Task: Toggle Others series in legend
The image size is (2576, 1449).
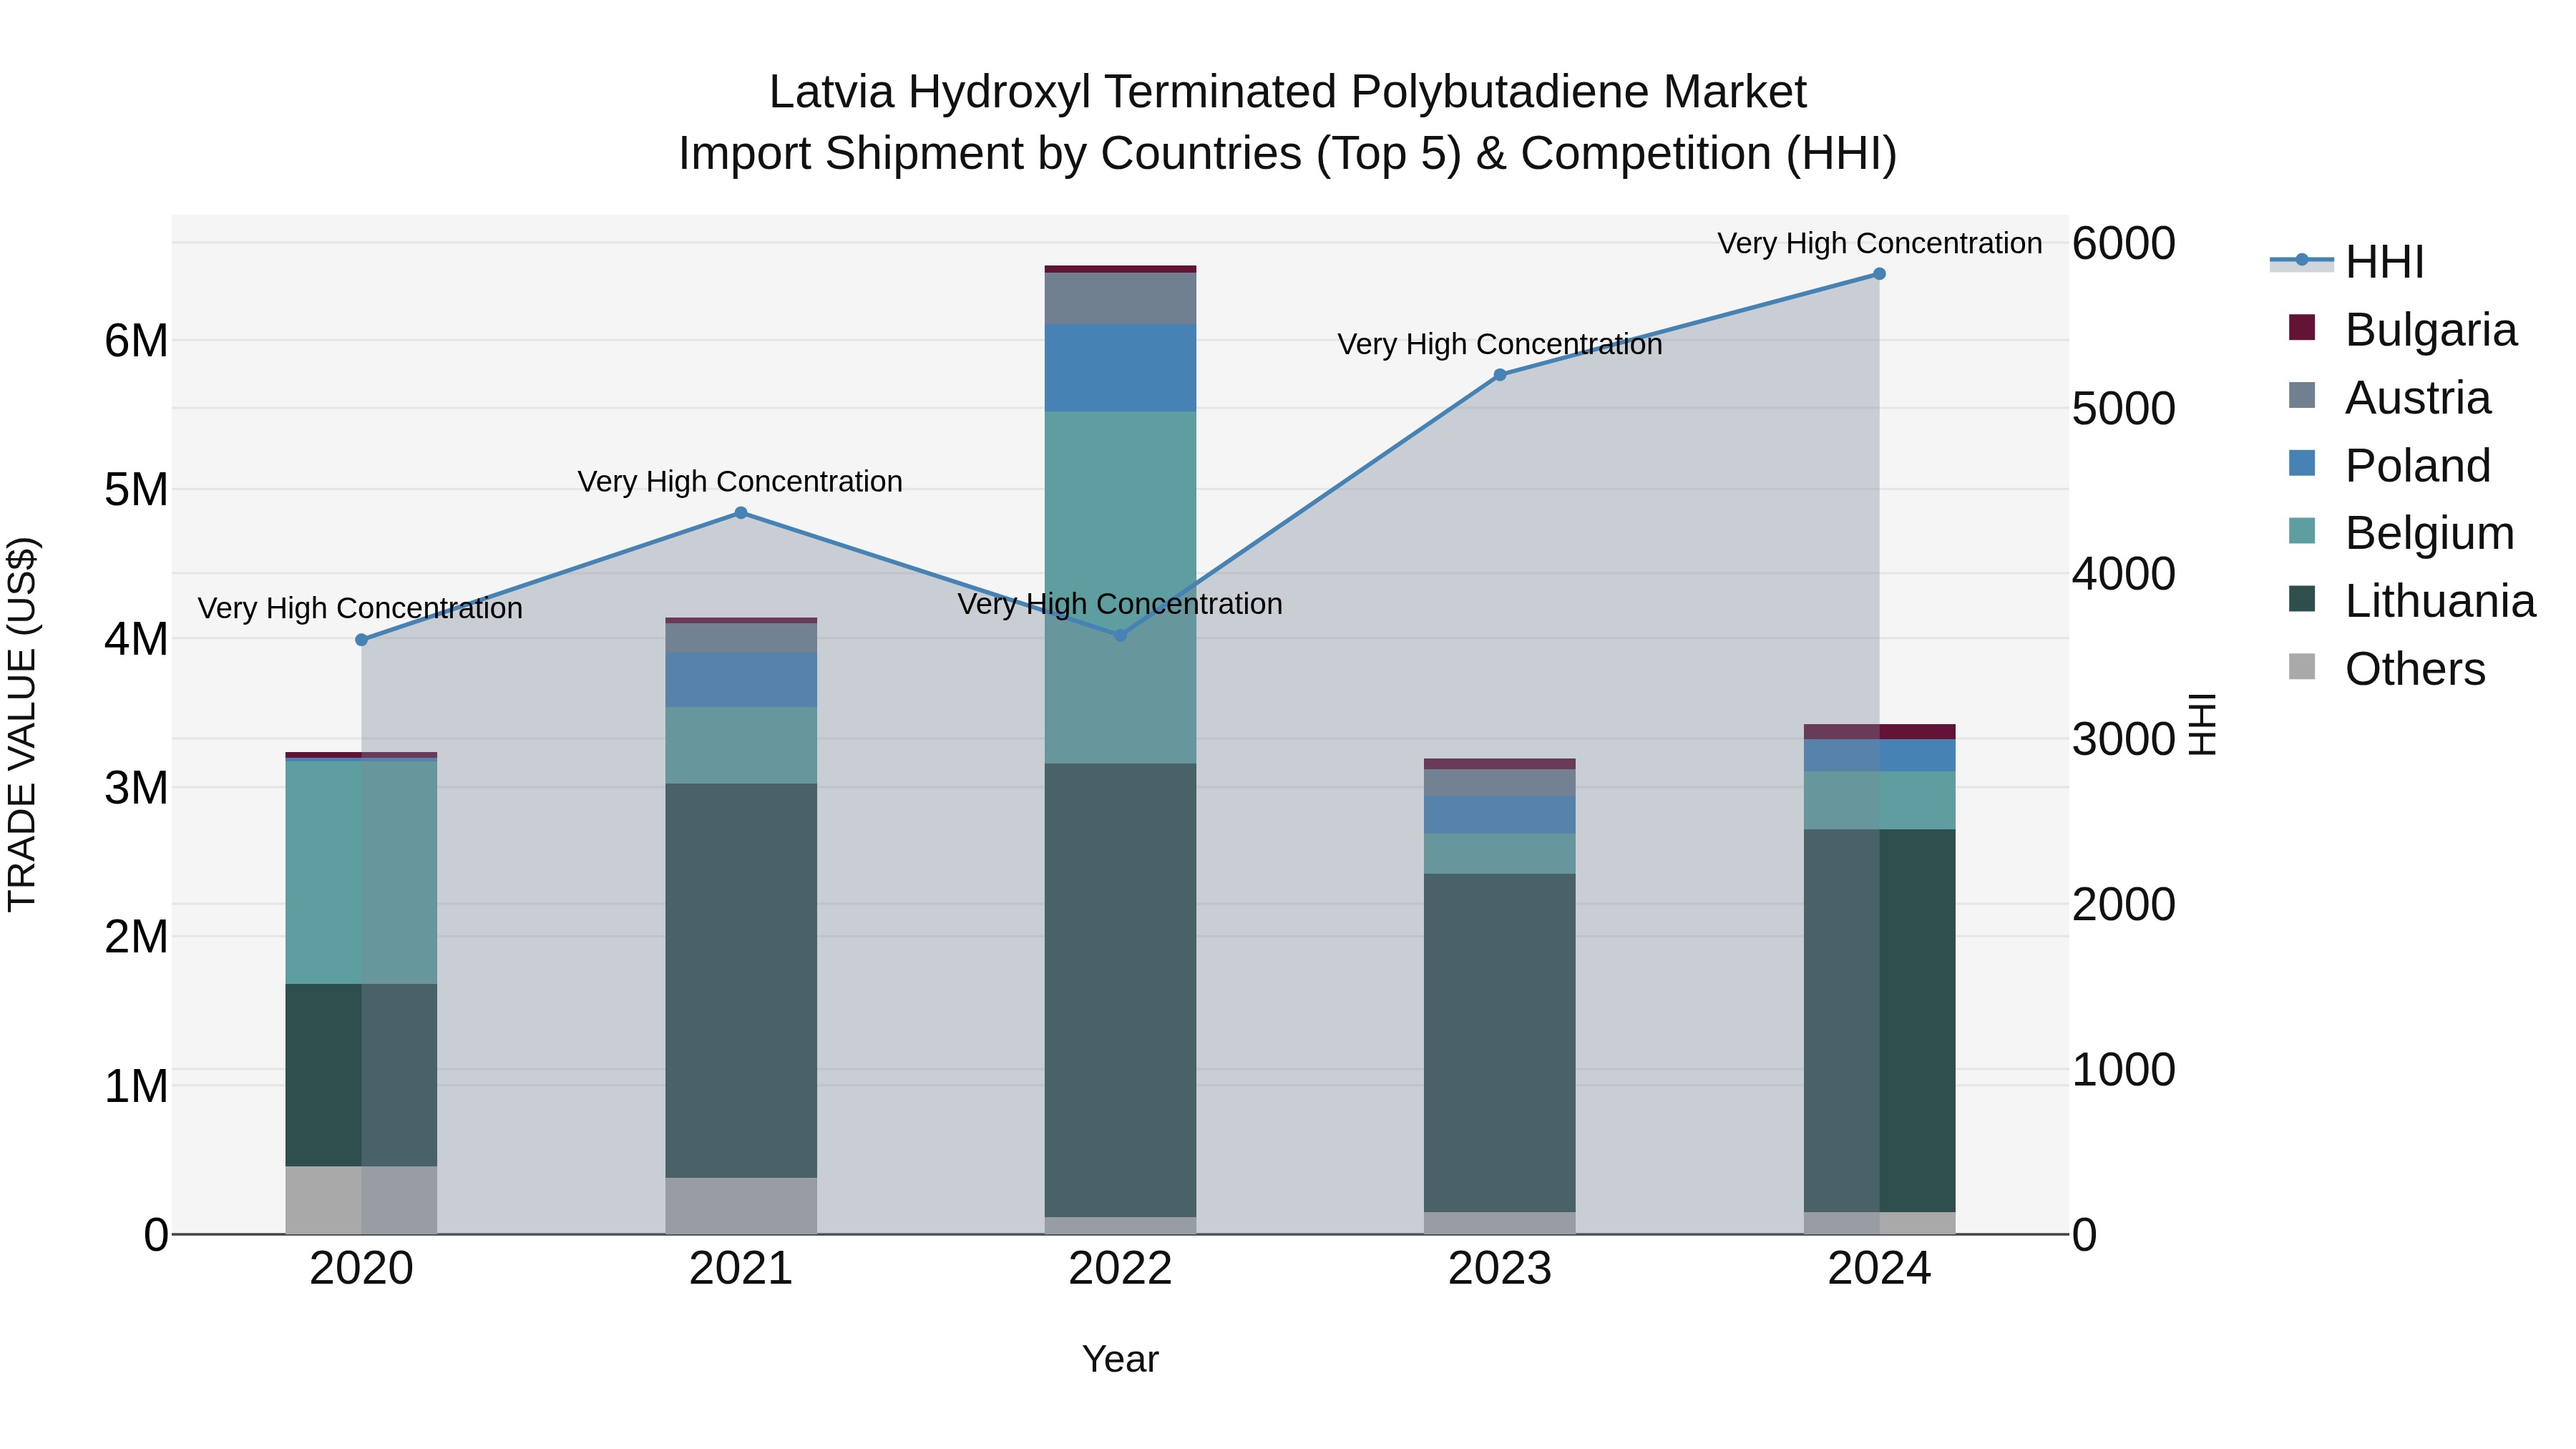Action: [2386, 669]
